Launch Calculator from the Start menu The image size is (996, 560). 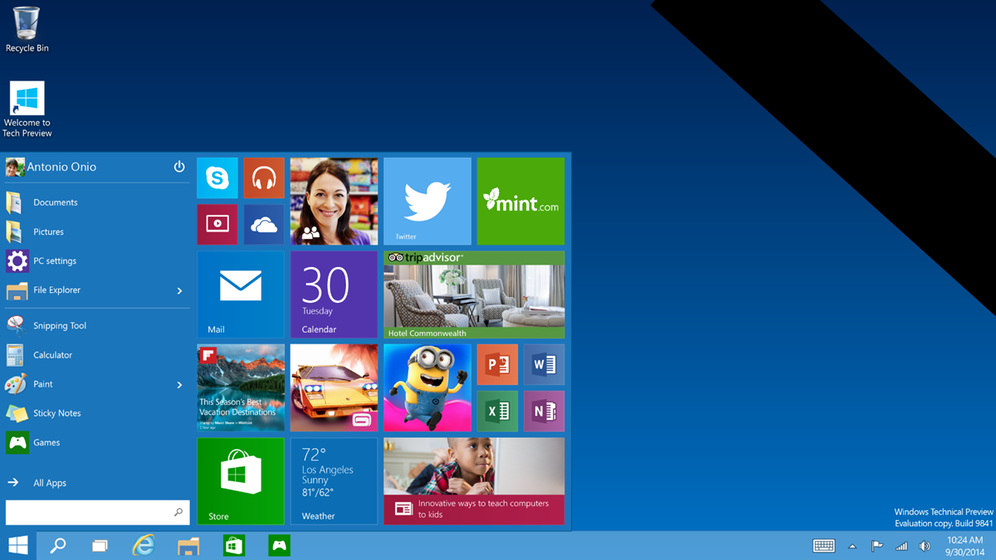pyautogui.click(x=97, y=355)
